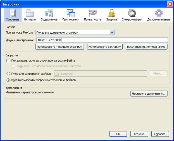Click Восстановить по умолчанию button
Screen dimensions: 174x141
pos(146,47)
